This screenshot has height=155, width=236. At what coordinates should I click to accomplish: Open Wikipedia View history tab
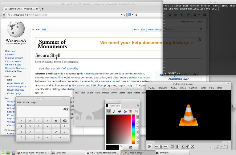point(155,30)
